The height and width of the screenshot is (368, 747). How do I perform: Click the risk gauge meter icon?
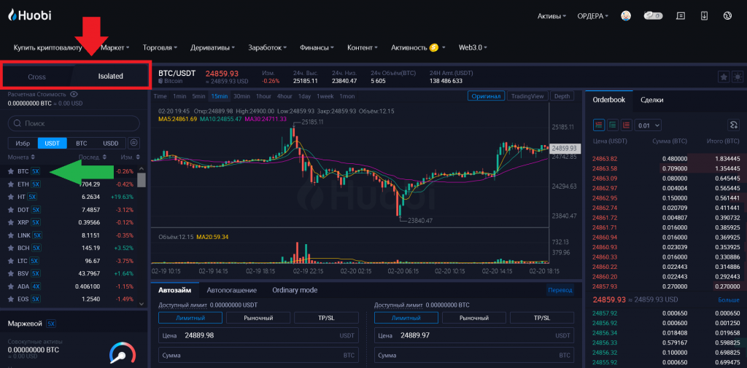coord(123,353)
